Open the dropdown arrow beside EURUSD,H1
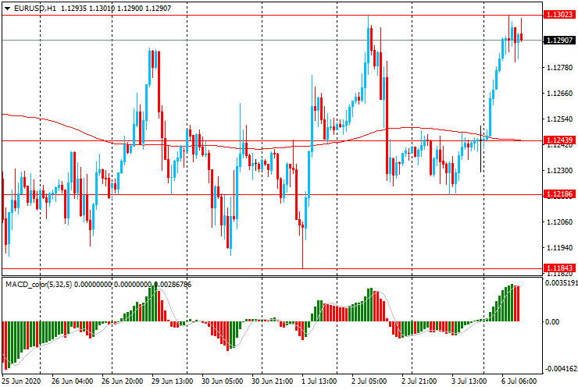Image resolution: width=578 pixels, height=390 pixels. 7,8
